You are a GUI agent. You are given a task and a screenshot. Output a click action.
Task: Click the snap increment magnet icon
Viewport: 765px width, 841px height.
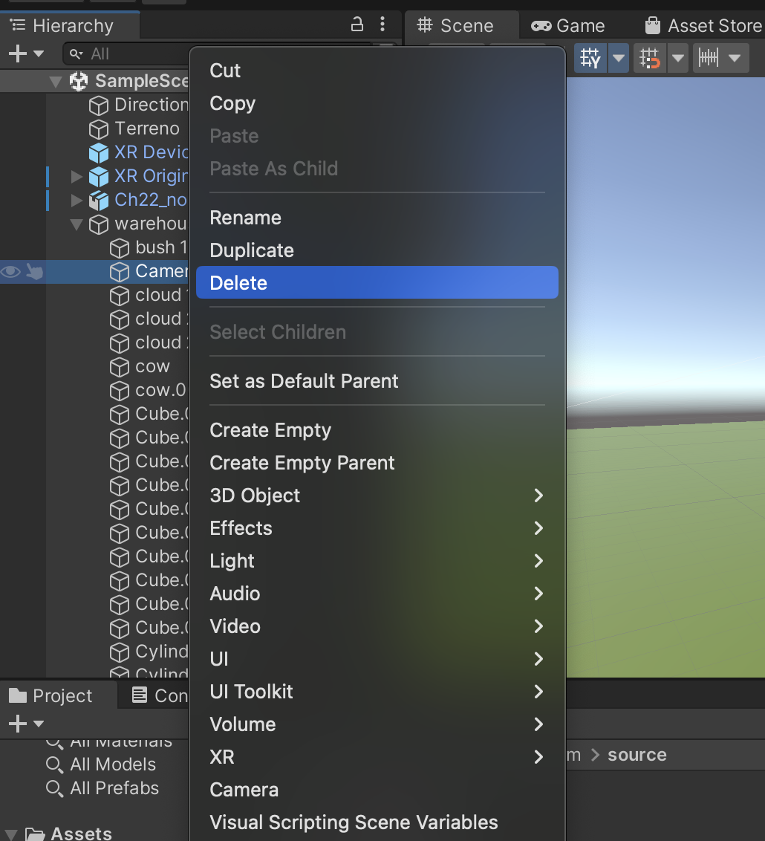650,58
